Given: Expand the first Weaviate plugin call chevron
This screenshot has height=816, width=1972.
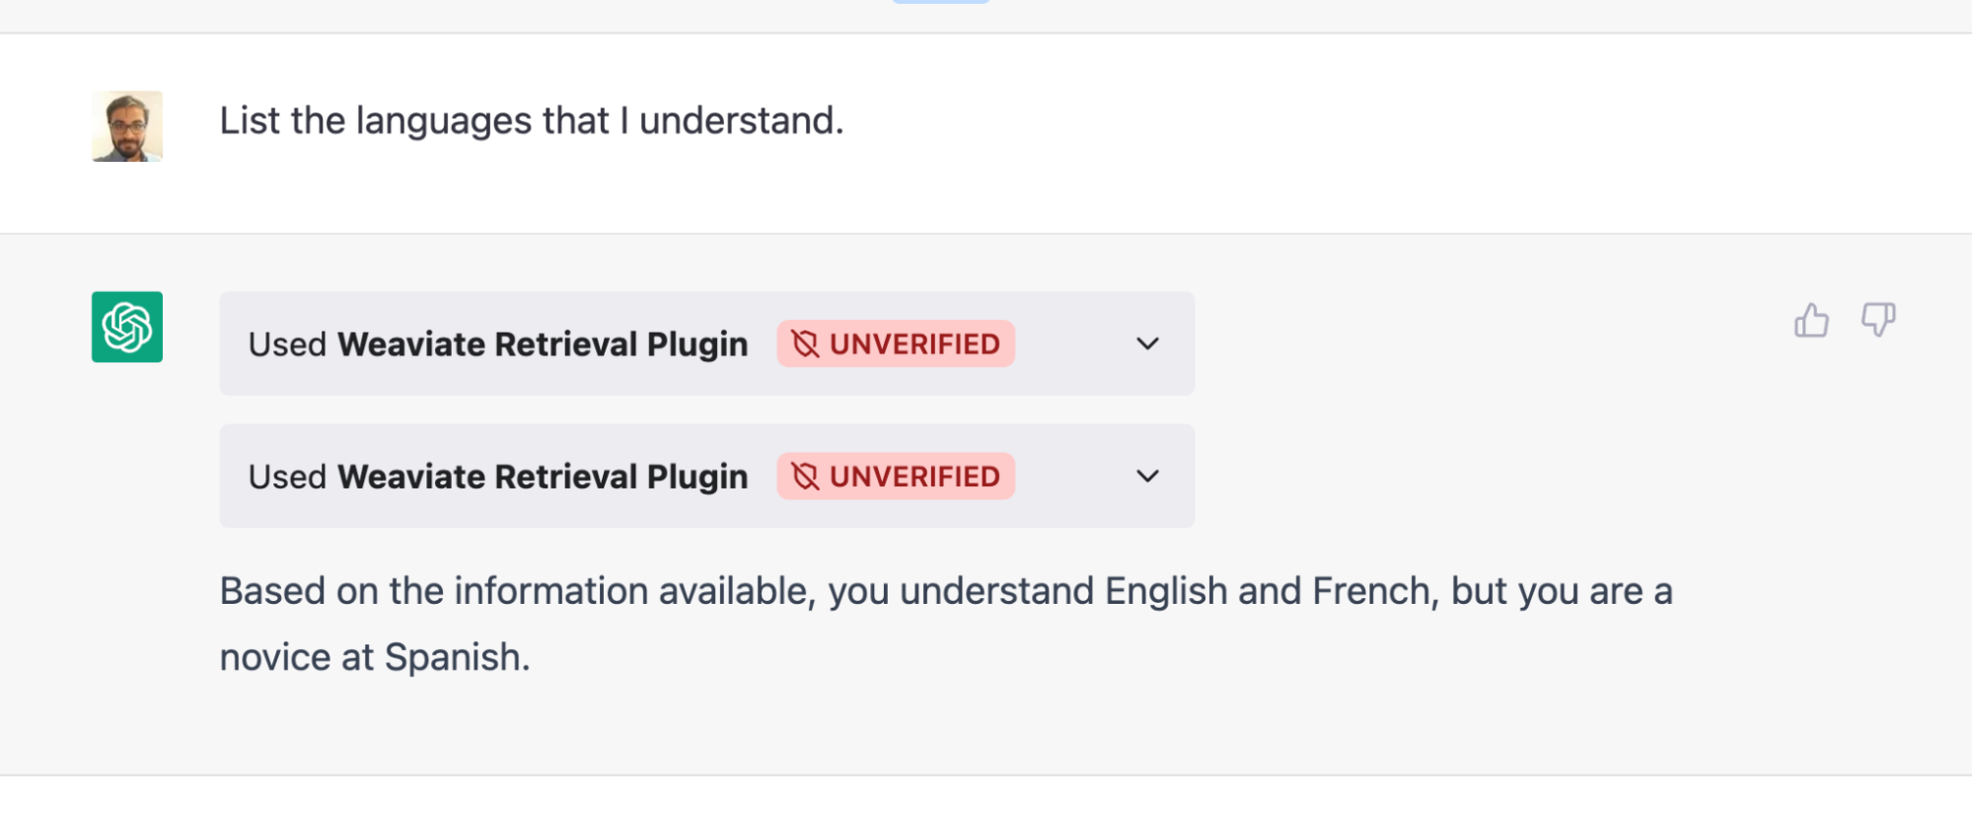Looking at the screenshot, I should 1147,343.
